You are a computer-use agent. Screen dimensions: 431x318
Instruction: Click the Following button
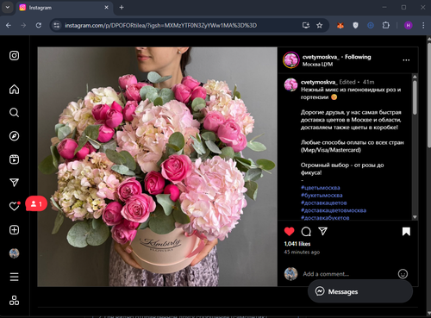pyautogui.click(x=358, y=57)
